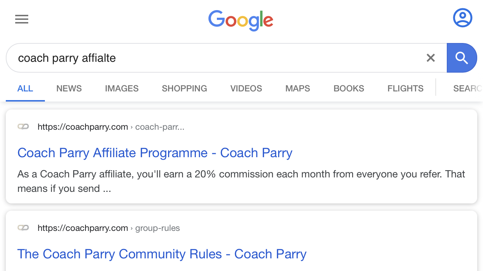This screenshot has width=483, height=271.
Task: Click the coachparry.com coach-parr... URL breadcrumb
Action: (111, 127)
